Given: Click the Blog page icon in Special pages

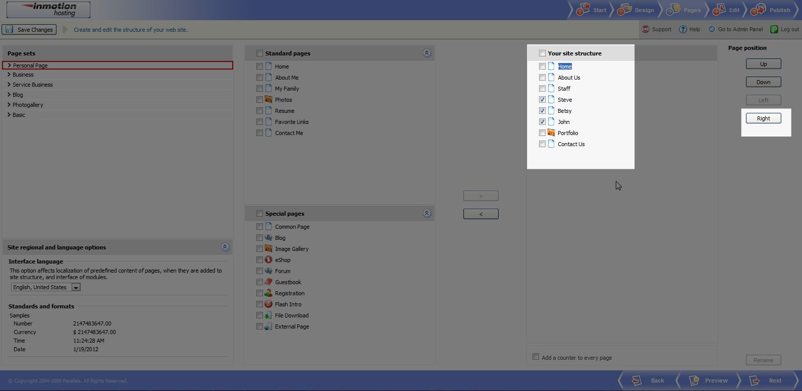Looking at the screenshot, I should [x=269, y=238].
